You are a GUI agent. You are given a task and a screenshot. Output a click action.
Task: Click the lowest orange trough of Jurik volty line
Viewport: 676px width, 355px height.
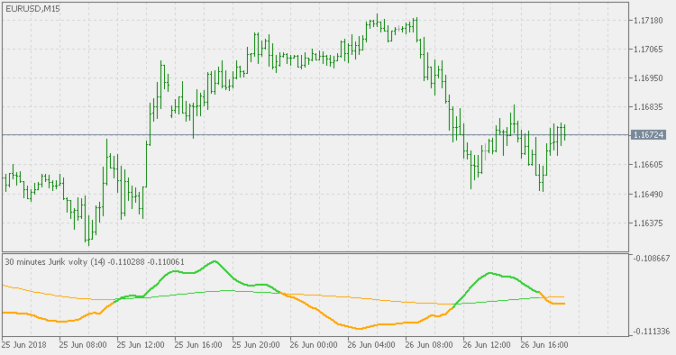click(x=359, y=329)
